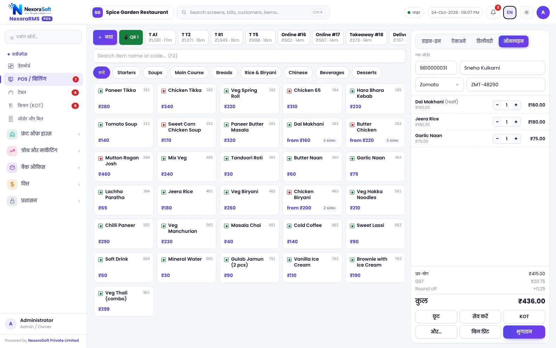Click the Administration lock icon
The image size is (556, 348).
[12, 201]
